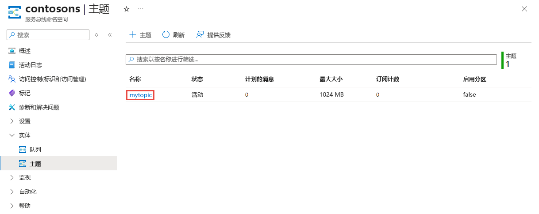Click the feedback person icon
539x214 pixels.
[200, 35]
